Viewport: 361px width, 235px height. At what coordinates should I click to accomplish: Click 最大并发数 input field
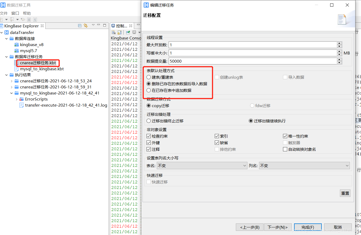pos(253,45)
